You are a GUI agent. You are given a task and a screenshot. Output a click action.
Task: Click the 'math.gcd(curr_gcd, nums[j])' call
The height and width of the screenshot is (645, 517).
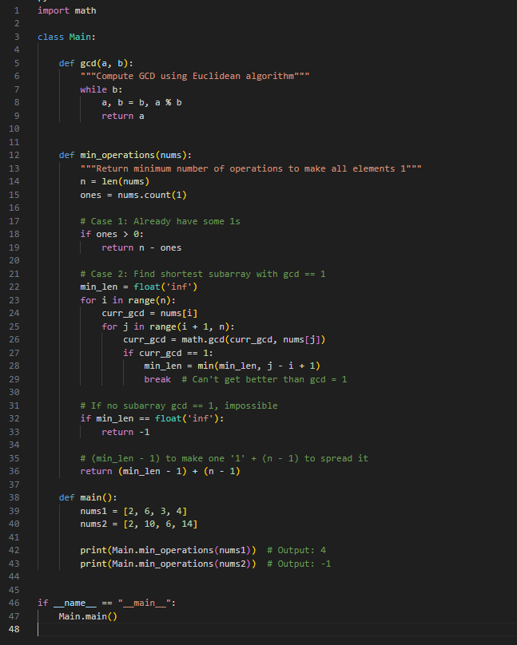(253, 339)
